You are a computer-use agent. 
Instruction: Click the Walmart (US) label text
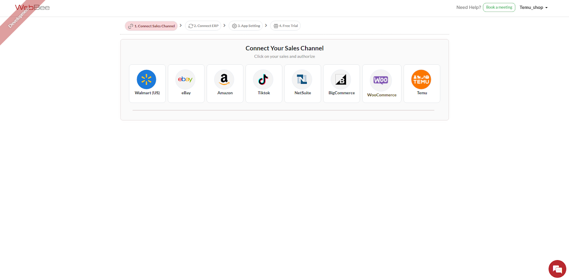click(x=147, y=93)
